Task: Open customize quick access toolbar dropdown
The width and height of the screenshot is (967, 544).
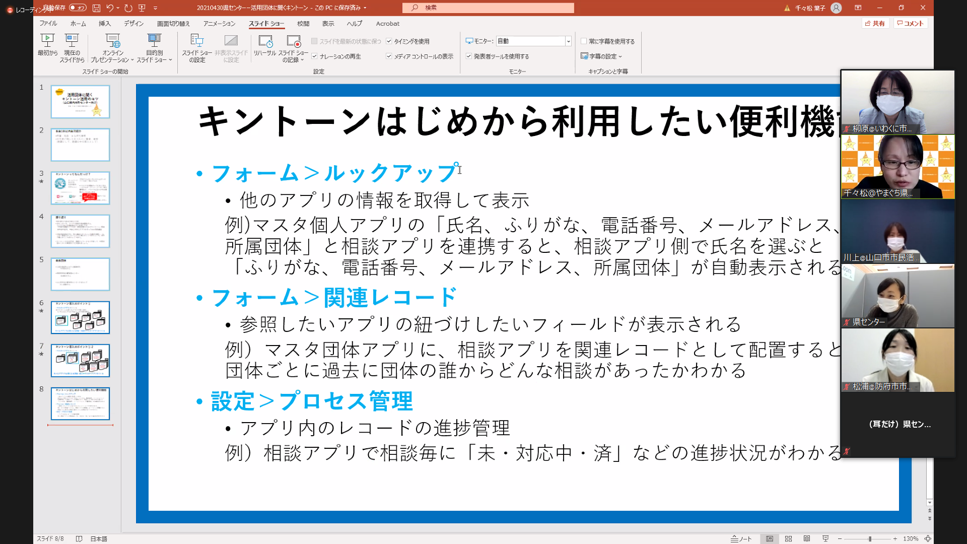Action: point(155,8)
